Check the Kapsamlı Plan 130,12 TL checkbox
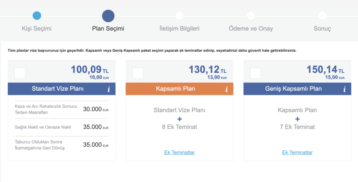The height and width of the screenshot is (182, 358). [138, 73]
